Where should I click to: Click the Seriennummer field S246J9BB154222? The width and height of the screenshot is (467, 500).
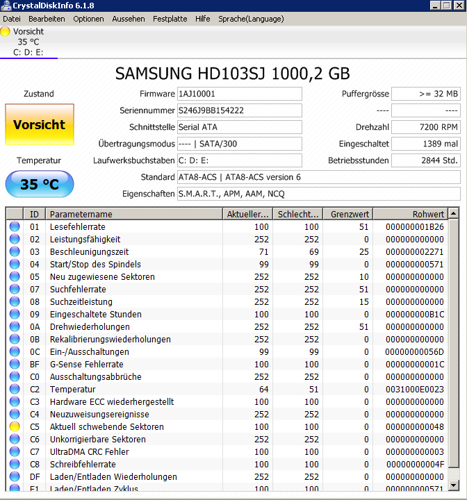(239, 110)
